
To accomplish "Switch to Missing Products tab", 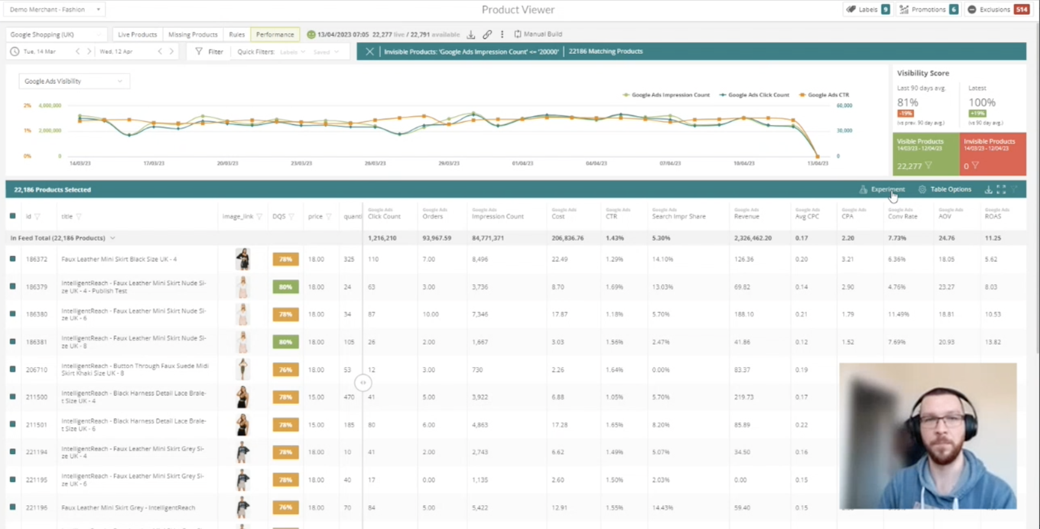I will click(x=193, y=35).
